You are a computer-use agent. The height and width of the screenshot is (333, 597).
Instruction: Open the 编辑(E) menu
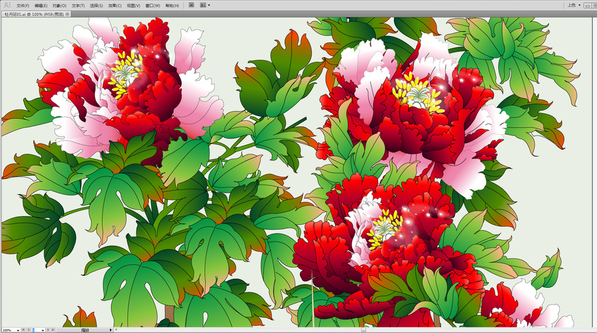point(41,6)
